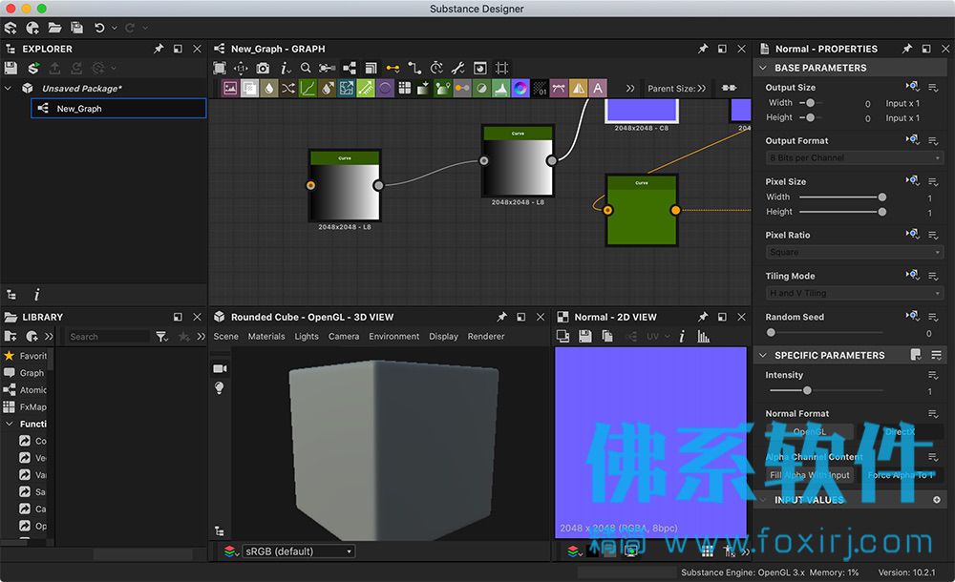Collapse the Base Parameters section
This screenshot has height=582, width=955.
click(x=762, y=68)
